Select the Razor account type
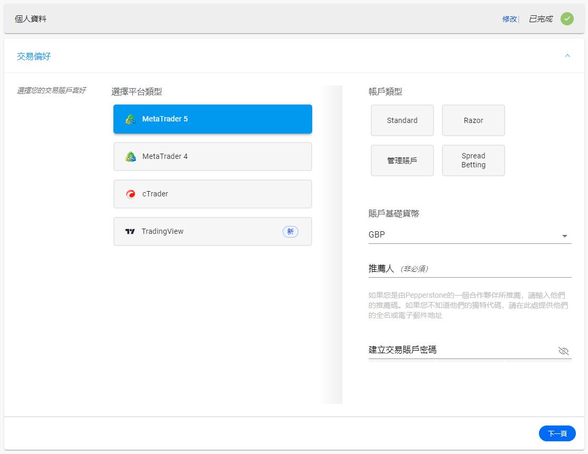The height and width of the screenshot is (454, 588). click(x=473, y=120)
